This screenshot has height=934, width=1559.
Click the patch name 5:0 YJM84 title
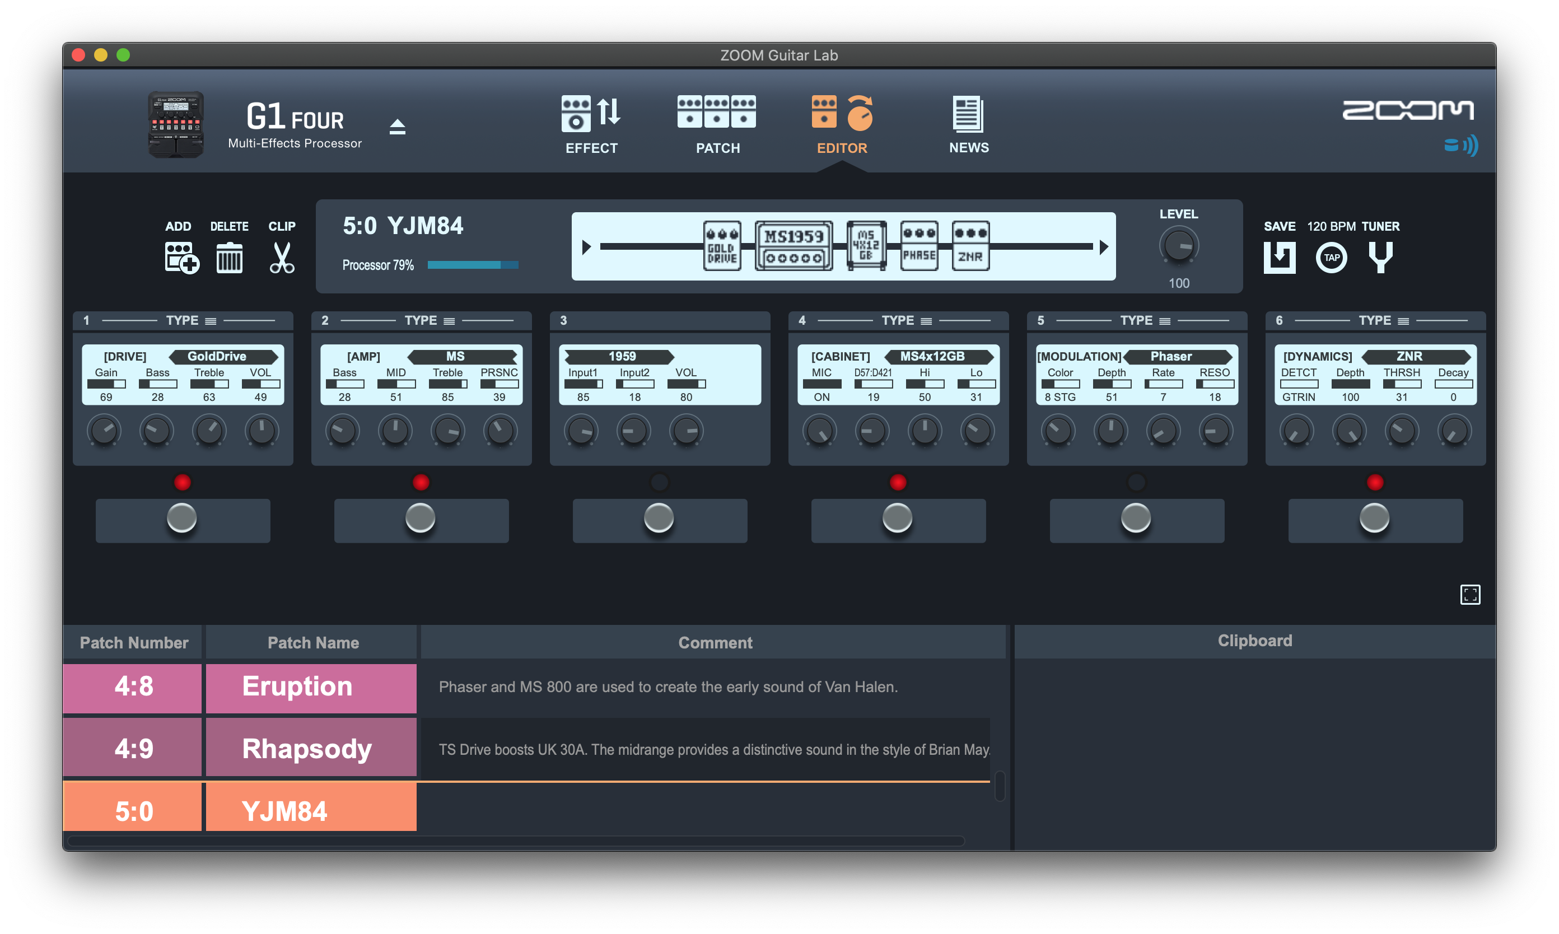click(403, 225)
